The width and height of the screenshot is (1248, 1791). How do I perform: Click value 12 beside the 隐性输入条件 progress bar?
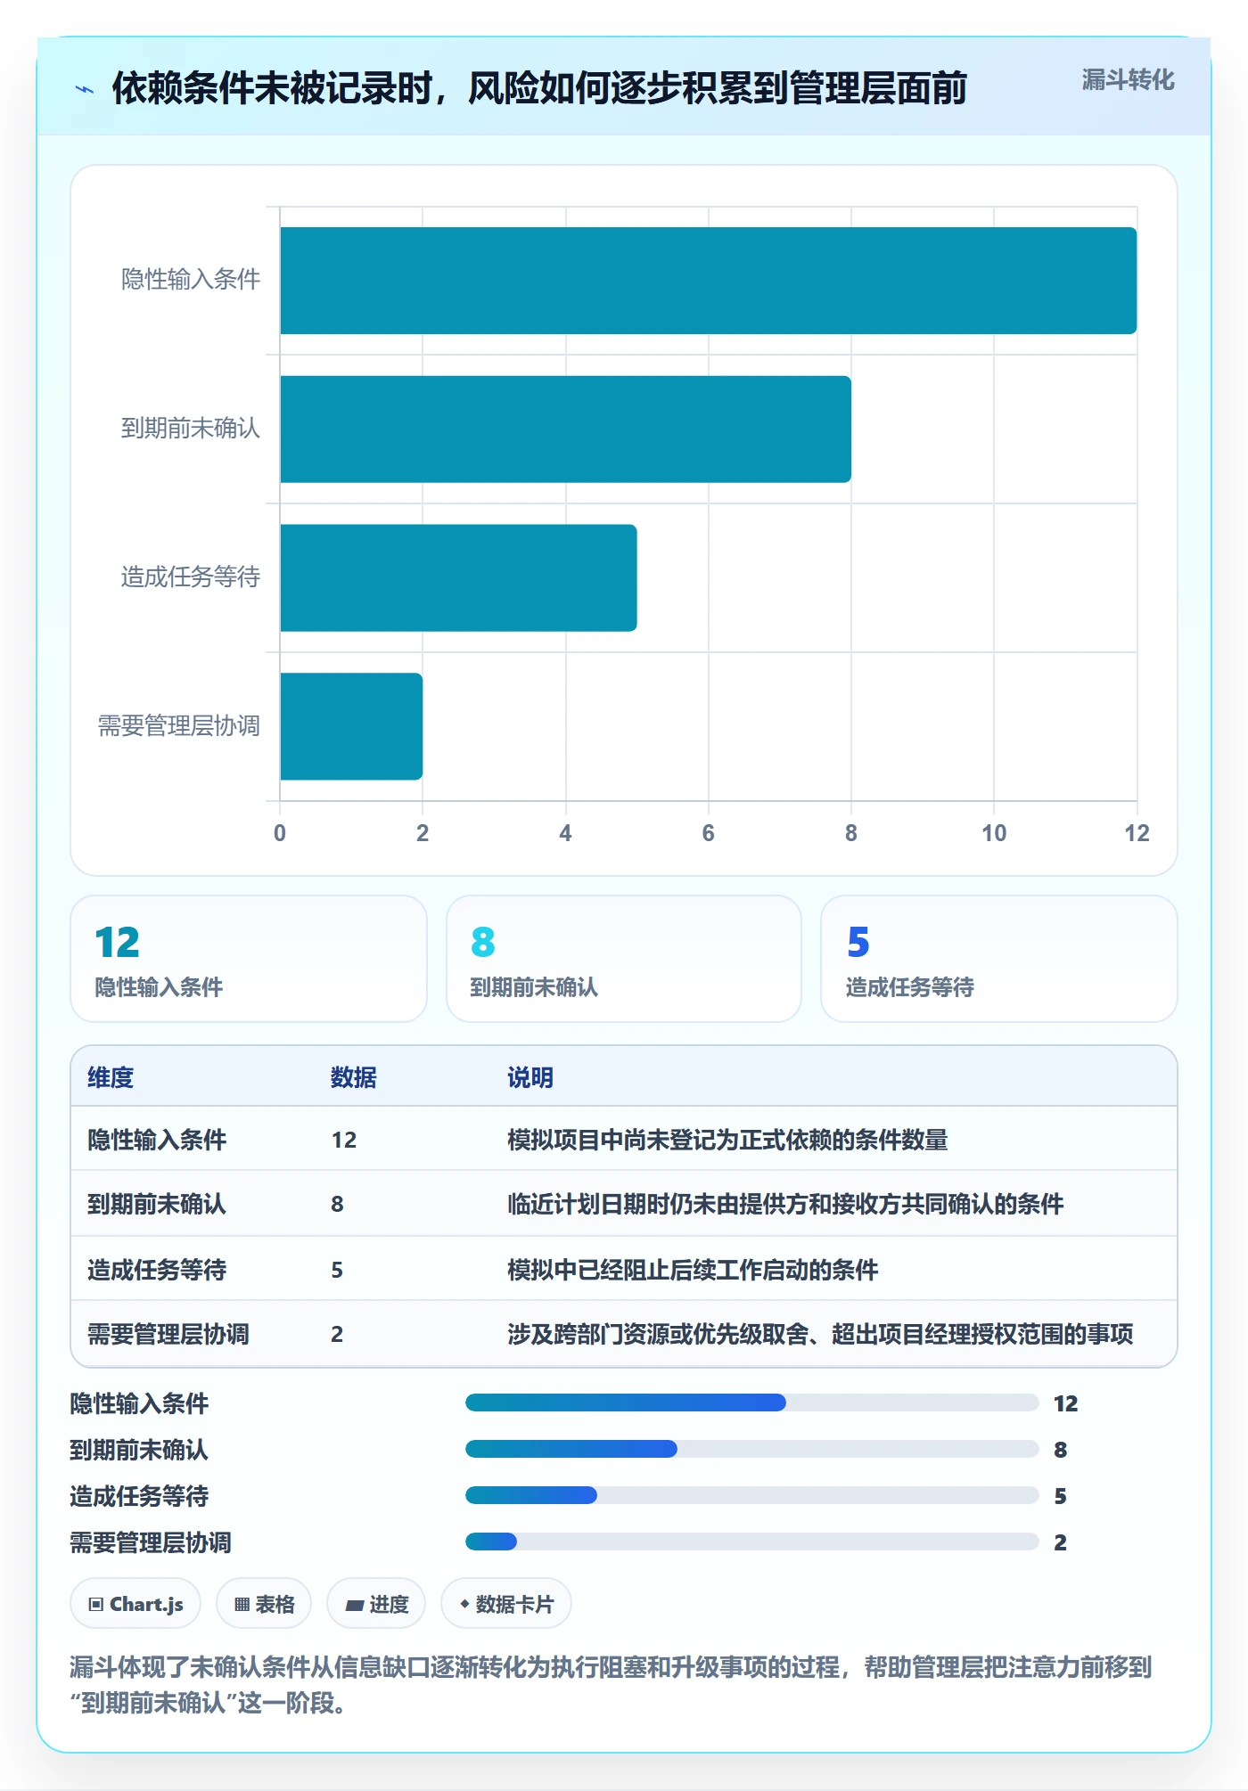pos(1065,1403)
